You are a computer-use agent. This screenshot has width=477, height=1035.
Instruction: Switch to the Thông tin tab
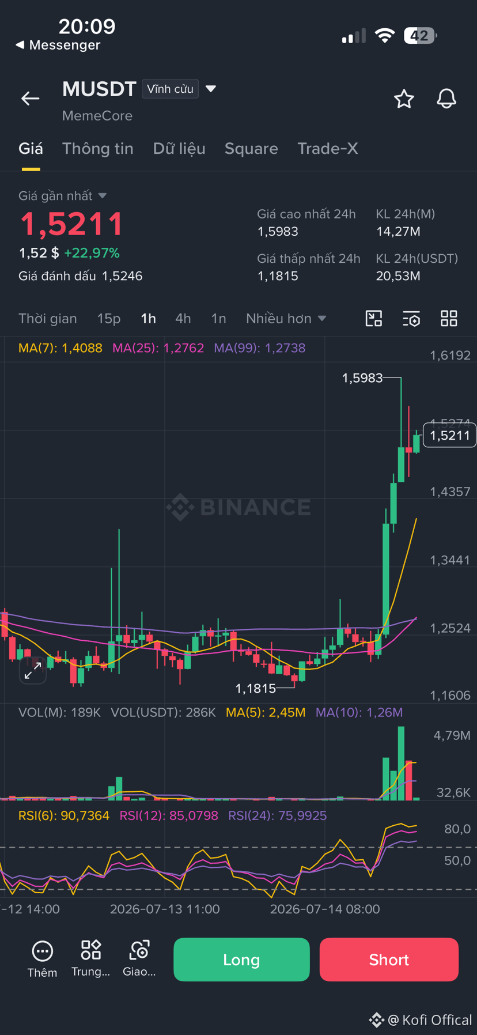[98, 149]
